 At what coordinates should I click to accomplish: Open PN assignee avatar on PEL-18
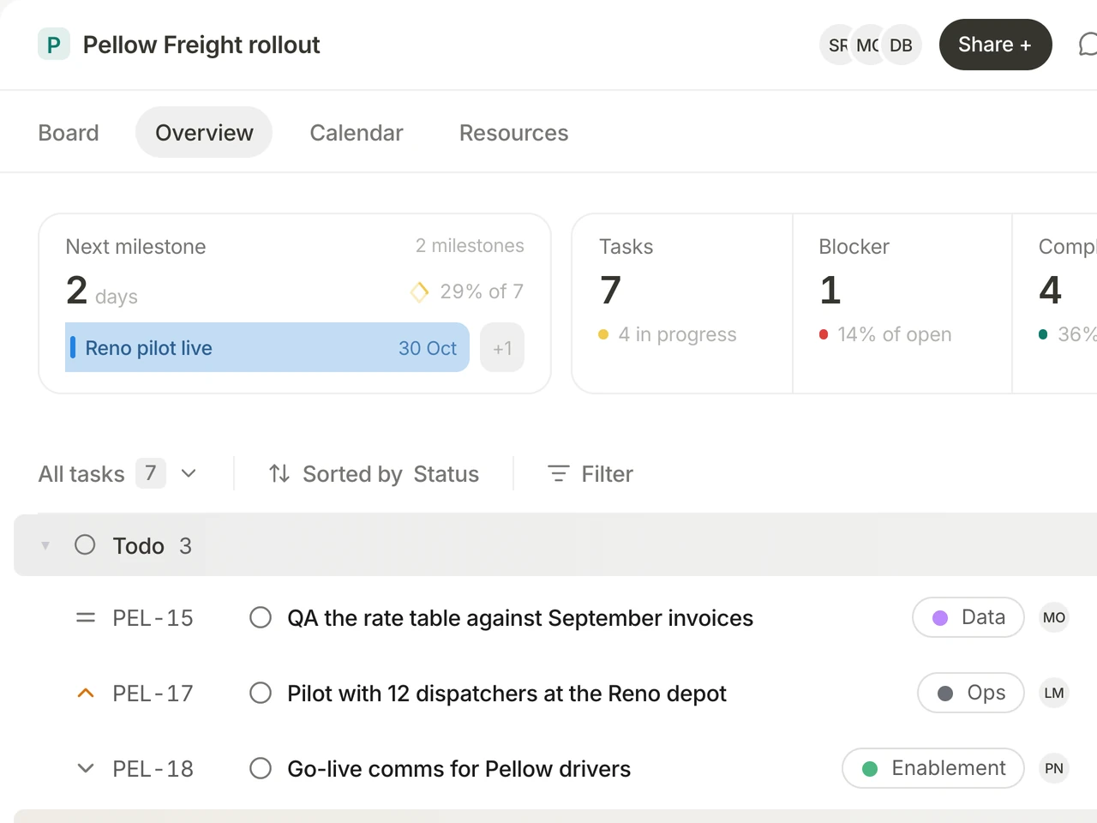coord(1054,768)
